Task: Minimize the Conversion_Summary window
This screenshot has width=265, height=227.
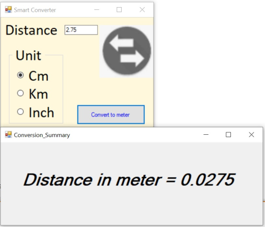Action: 206,135
